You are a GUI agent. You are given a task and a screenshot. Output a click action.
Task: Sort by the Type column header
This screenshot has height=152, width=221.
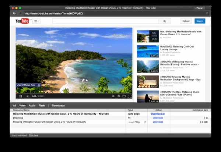pos(136,110)
